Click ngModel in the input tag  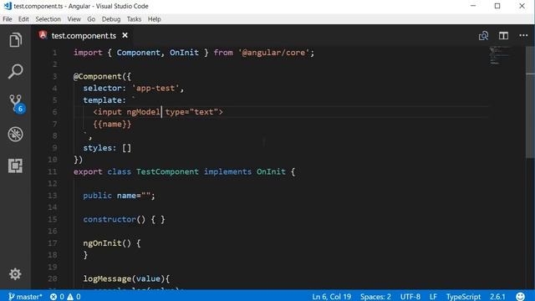point(143,112)
